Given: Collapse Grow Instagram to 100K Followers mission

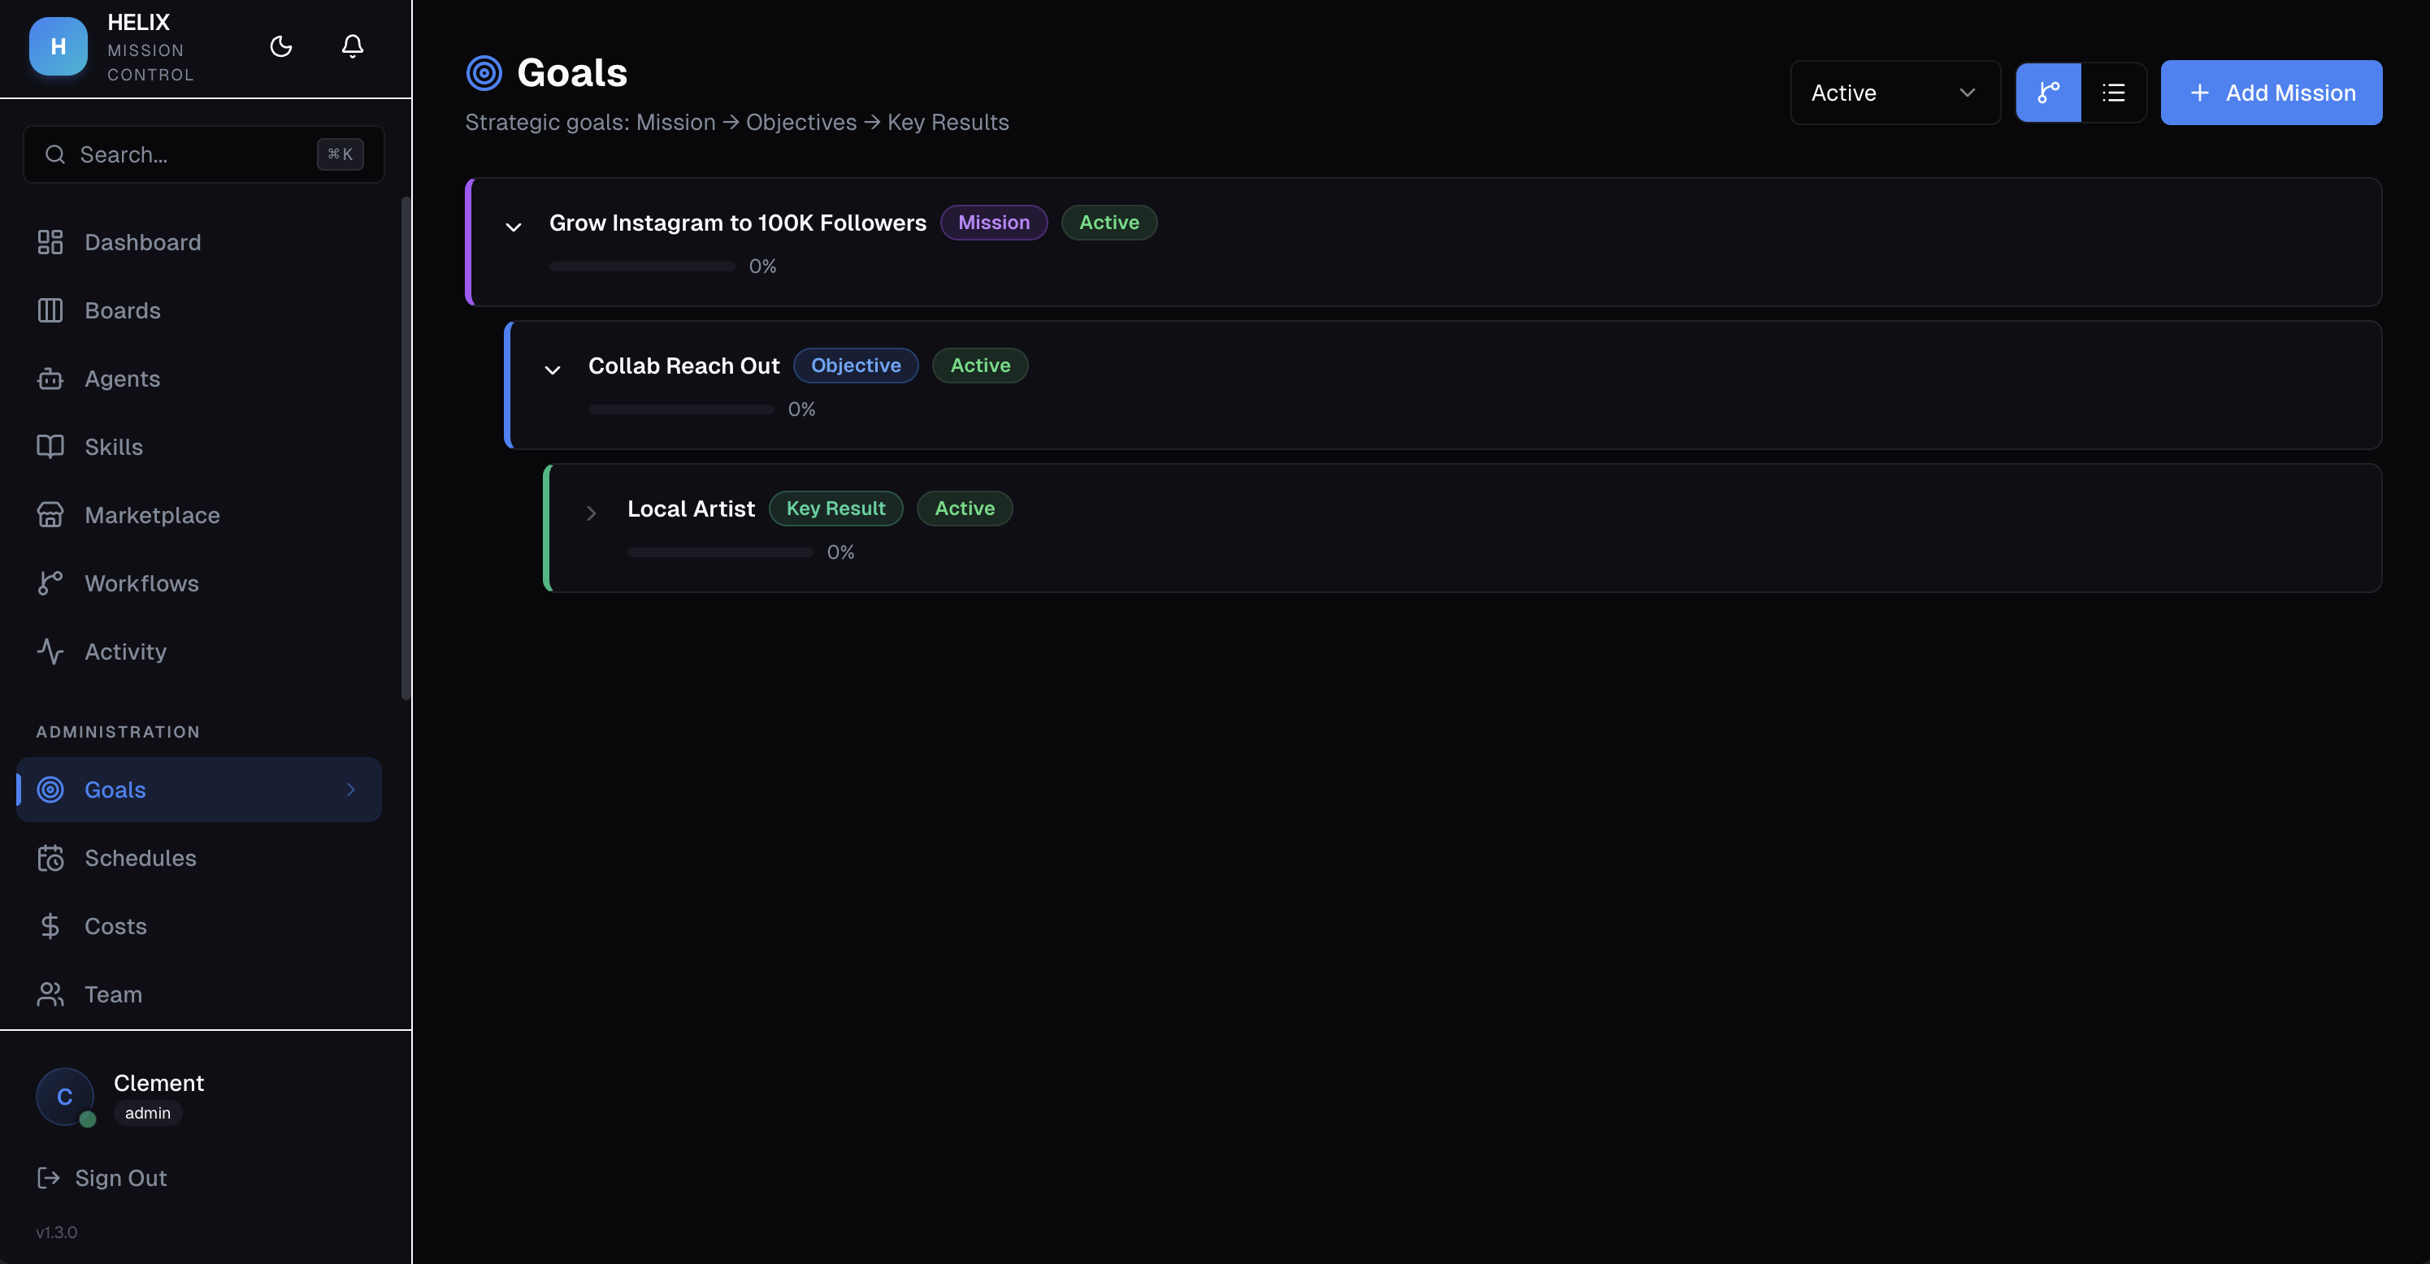Looking at the screenshot, I should (x=513, y=226).
